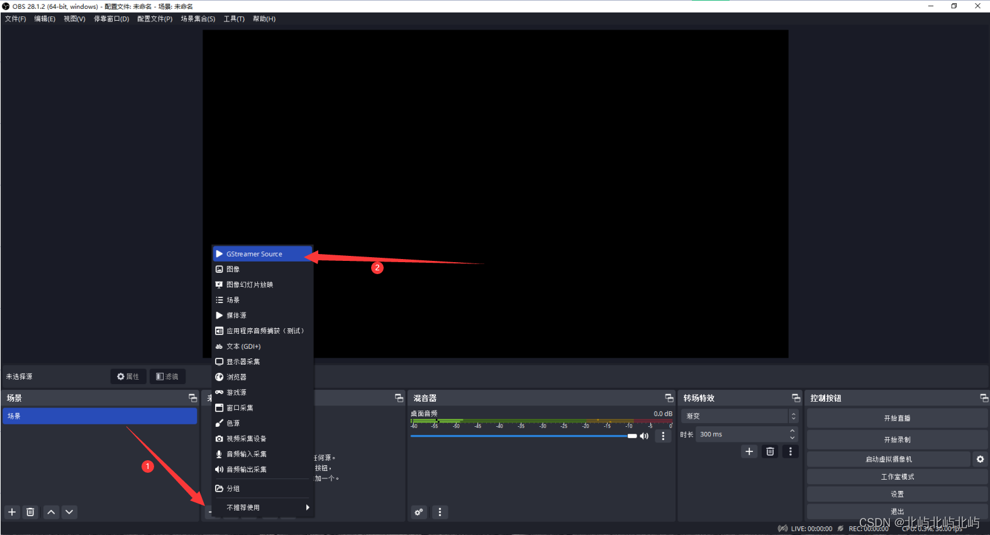Select 图像幻灯片放映 in the source menu
This screenshot has height=535, width=990.
tap(262, 285)
